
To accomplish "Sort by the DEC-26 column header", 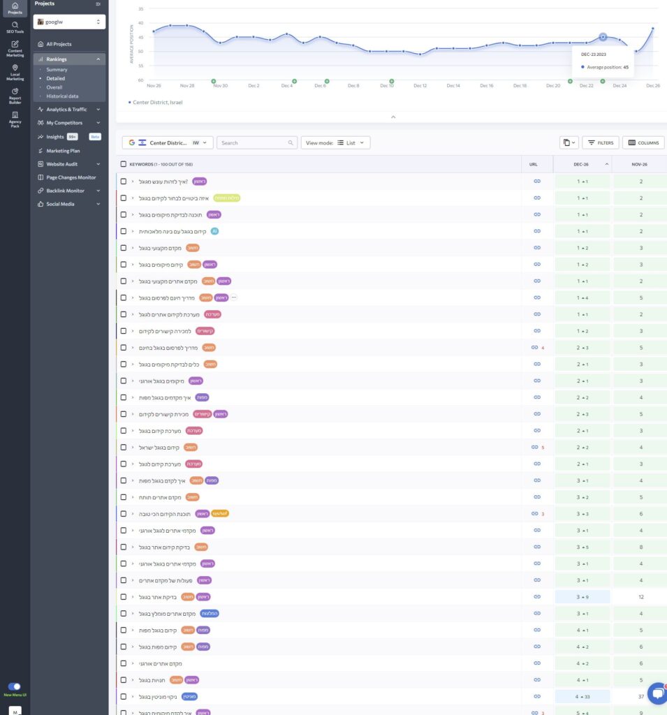I will tap(582, 164).
